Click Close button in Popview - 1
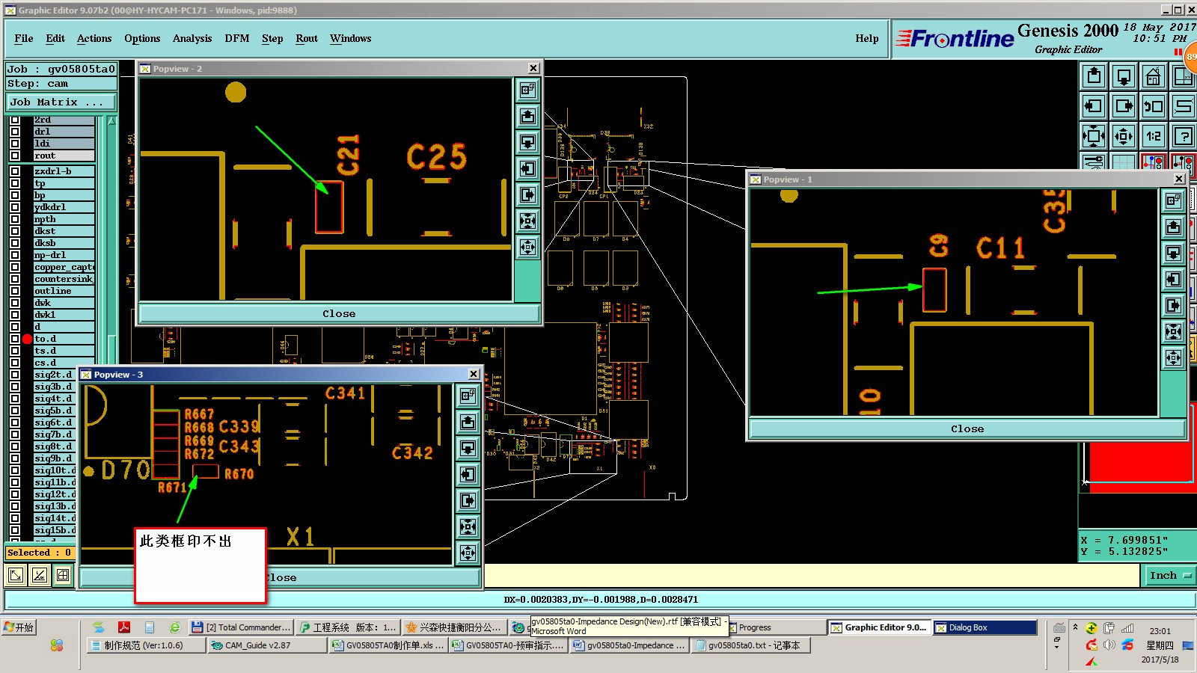 [x=967, y=429]
